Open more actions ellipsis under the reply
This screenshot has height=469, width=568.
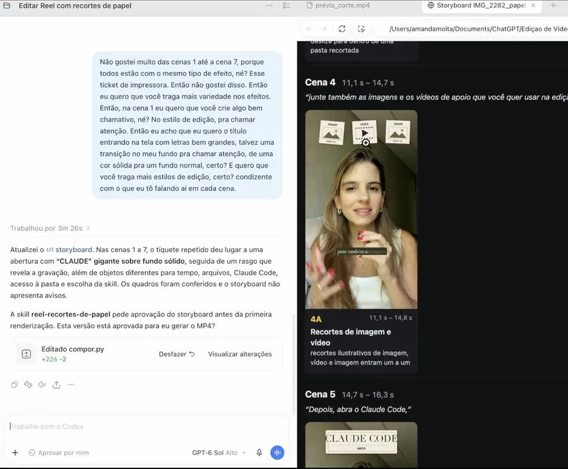[x=71, y=384]
